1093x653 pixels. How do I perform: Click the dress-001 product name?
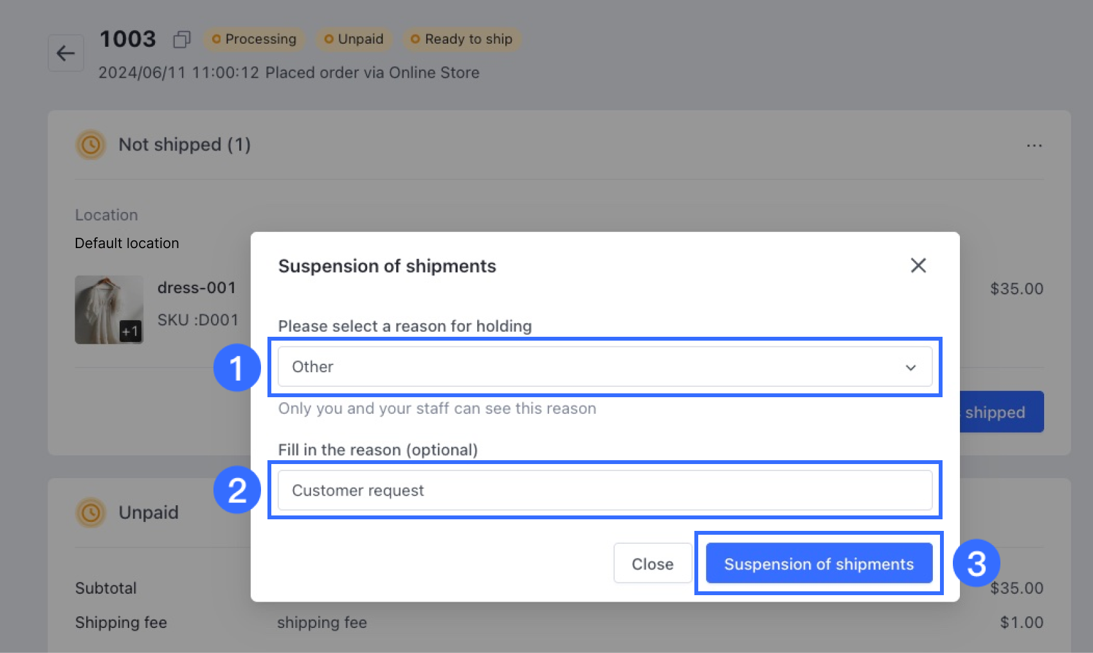197,288
